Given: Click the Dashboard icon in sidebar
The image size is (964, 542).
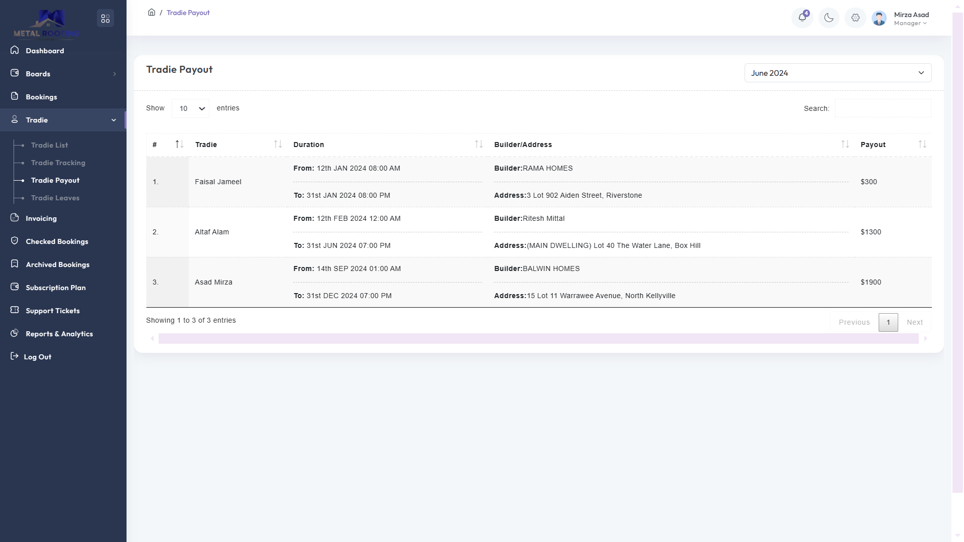Looking at the screenshot, I should click(15, 50).
